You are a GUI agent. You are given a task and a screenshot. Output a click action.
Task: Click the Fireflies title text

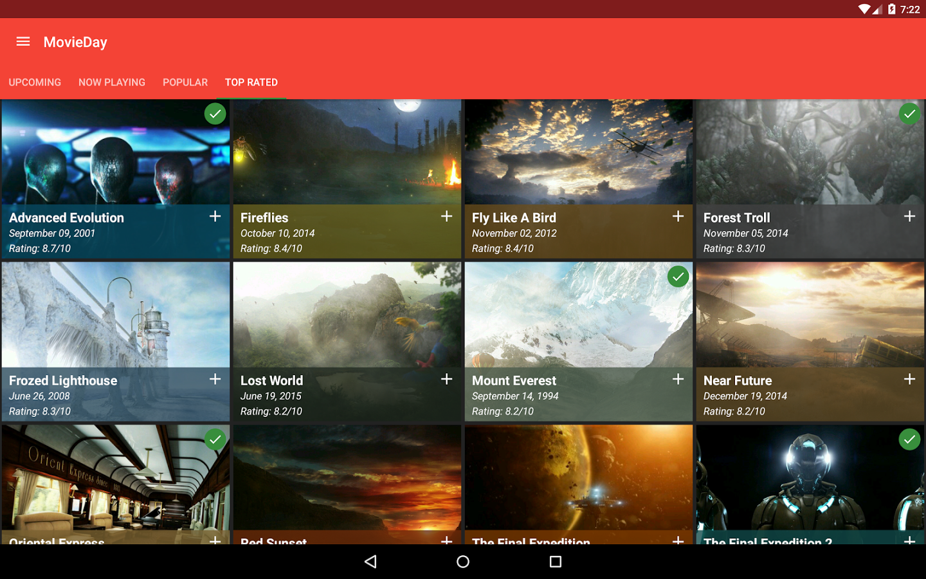(264, 217)
